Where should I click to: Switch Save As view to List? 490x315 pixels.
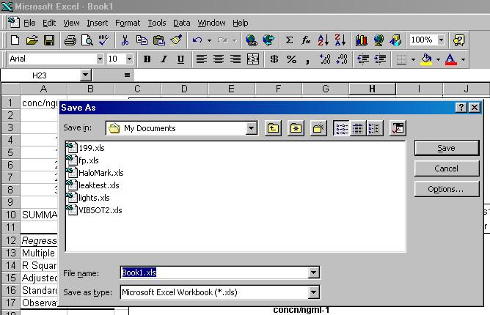point(341,128)
